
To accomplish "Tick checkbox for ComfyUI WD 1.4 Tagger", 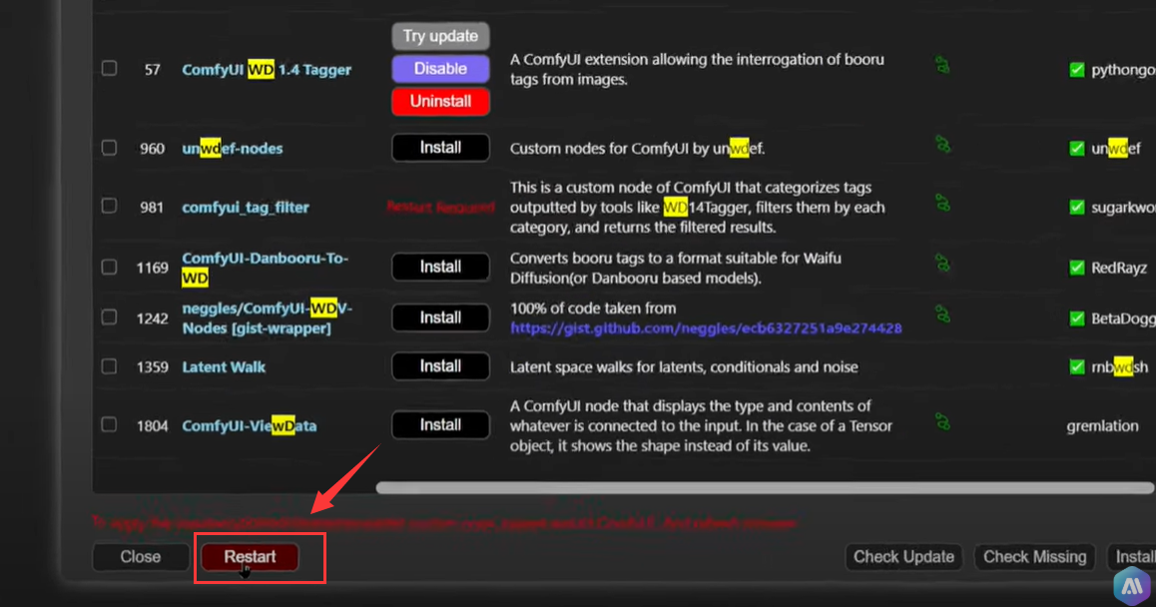I will [109, 69].
